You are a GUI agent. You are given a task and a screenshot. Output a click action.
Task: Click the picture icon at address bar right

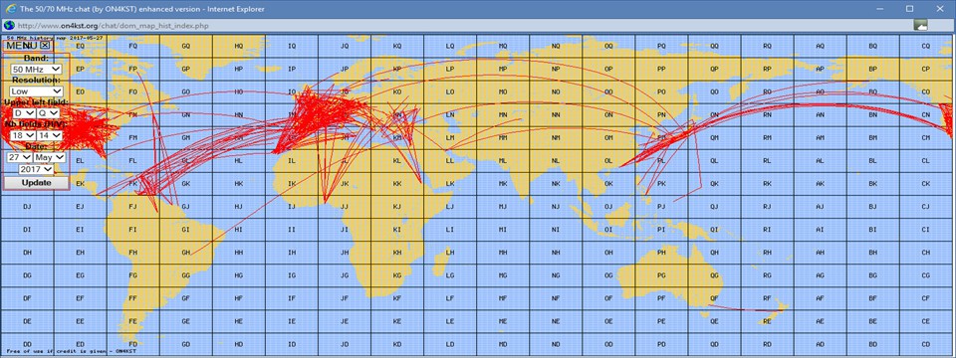(920, 25)
